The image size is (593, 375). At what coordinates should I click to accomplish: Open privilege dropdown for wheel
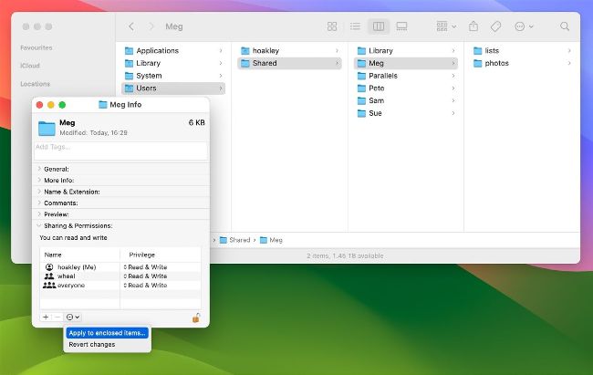[x=146, y=276]
